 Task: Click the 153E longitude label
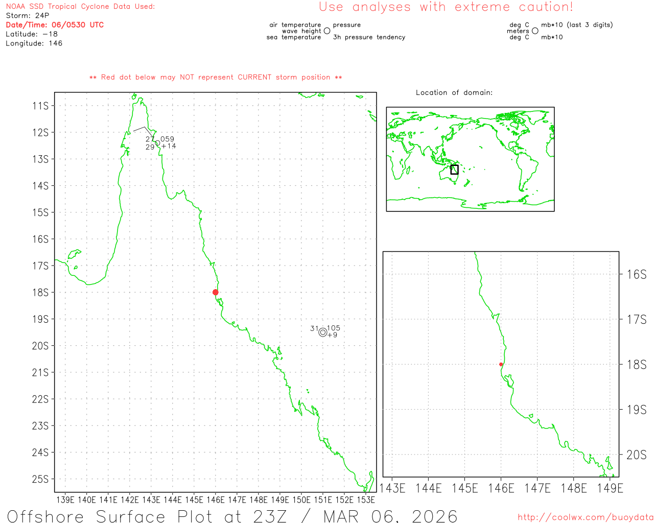click(366, 500)
